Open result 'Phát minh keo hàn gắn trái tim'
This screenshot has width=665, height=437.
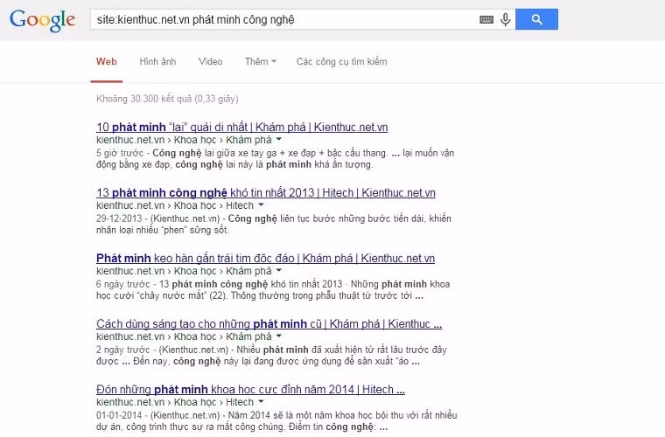(265, 259)
